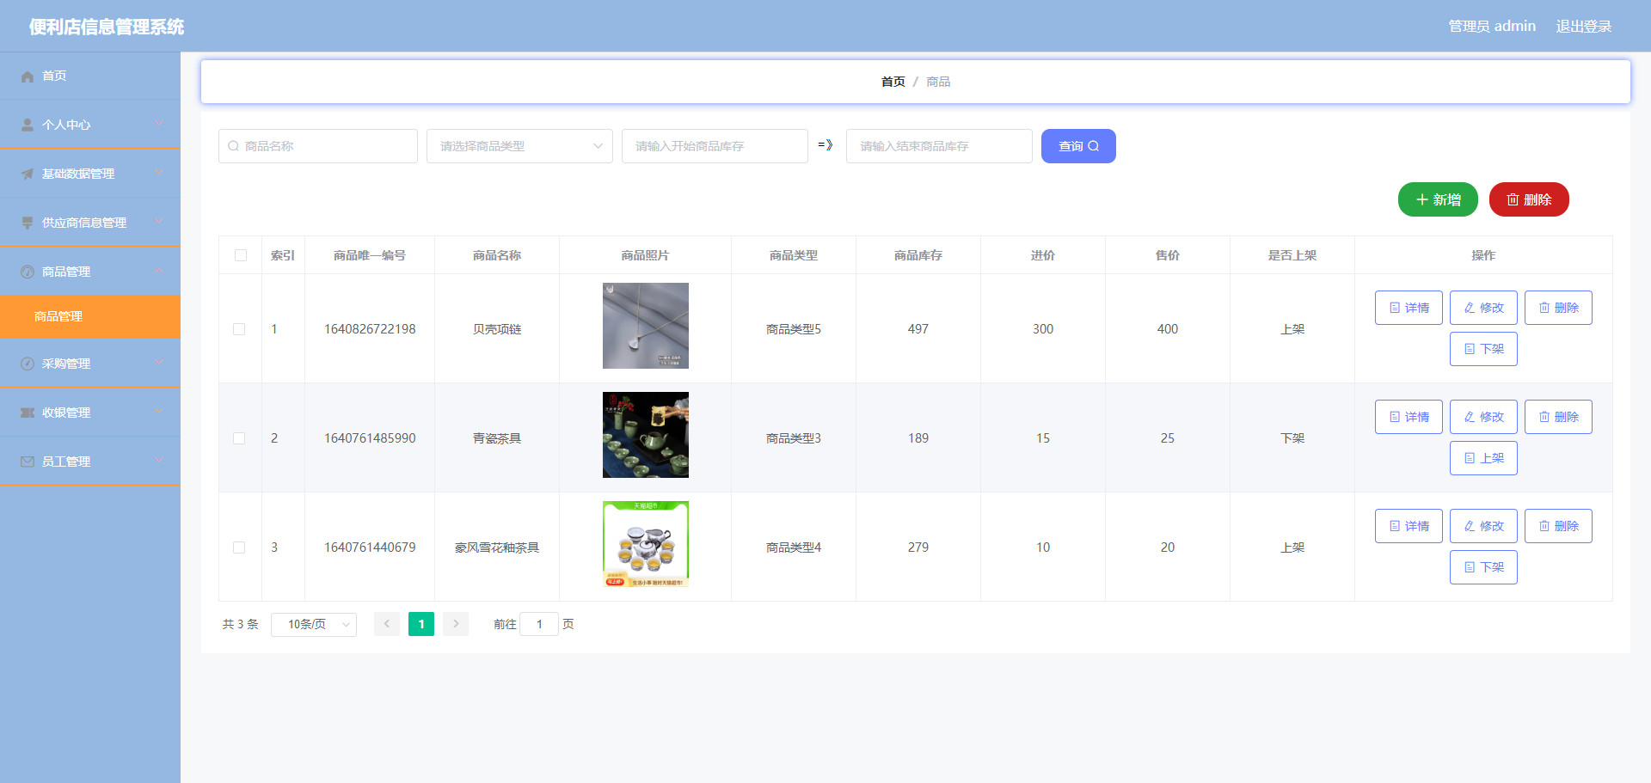Collapse the 商品管理 parent menu chevron
The height and width of the screenshot is (783, 1651).
pyautogui.click(x=159, y=271)
